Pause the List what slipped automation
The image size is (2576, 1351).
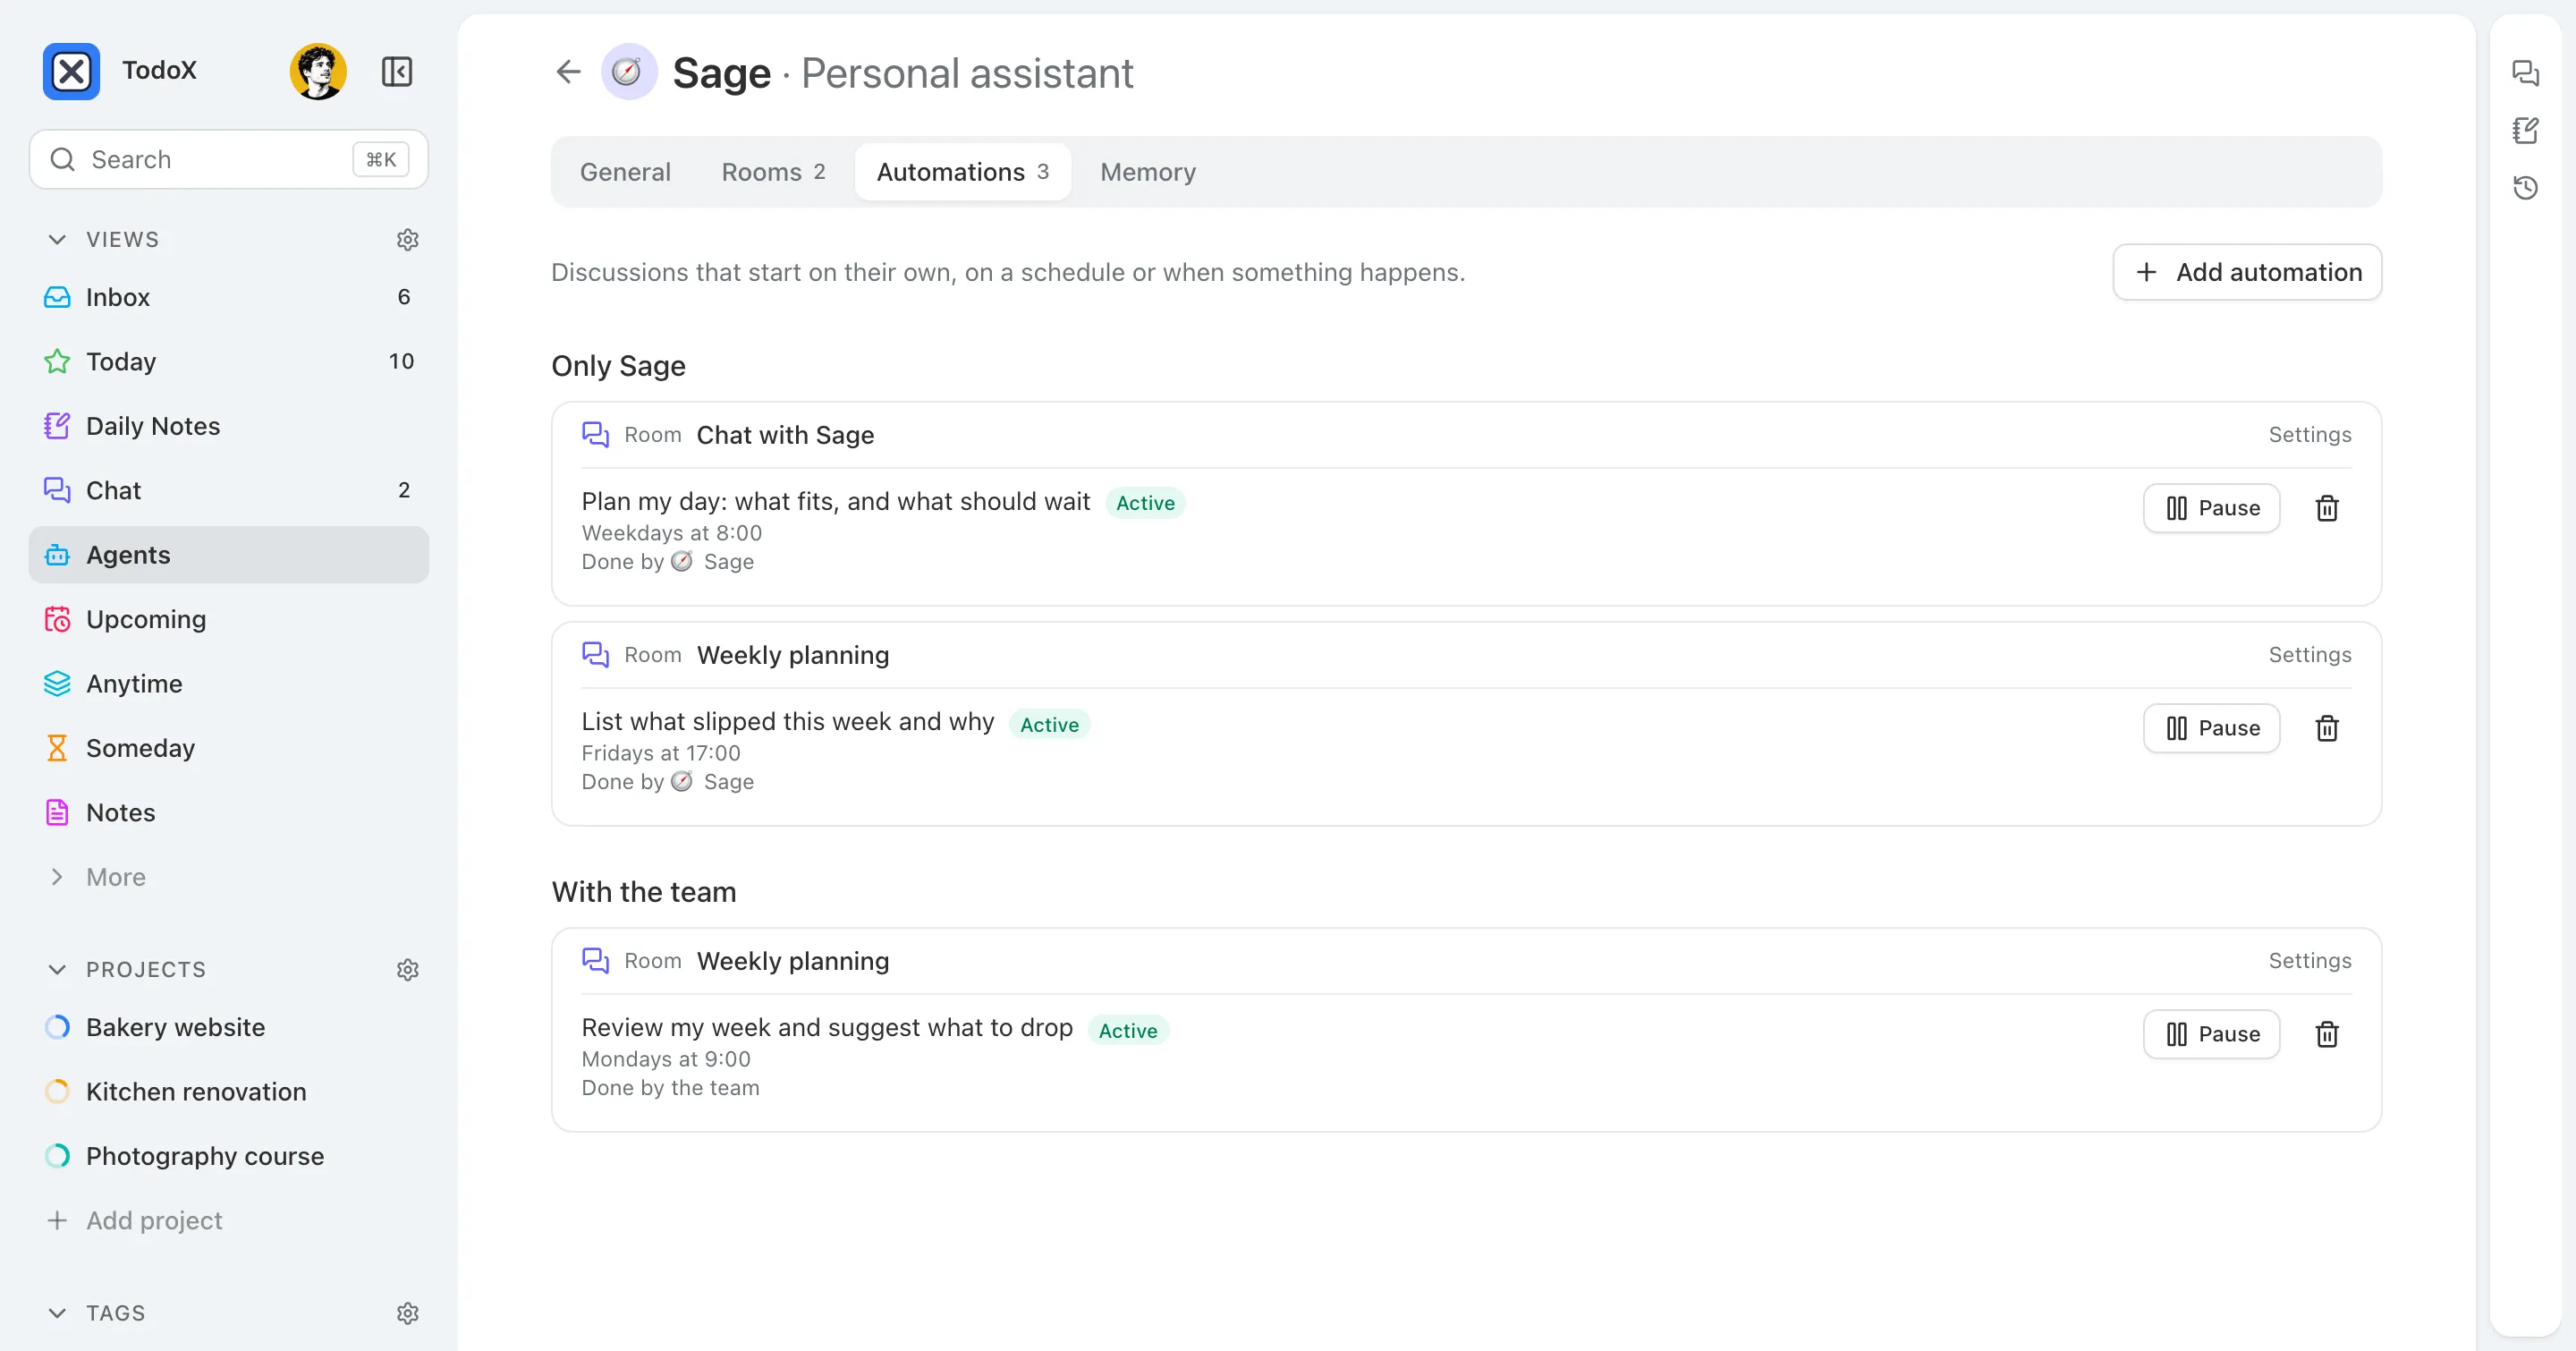pos(2211,728)
